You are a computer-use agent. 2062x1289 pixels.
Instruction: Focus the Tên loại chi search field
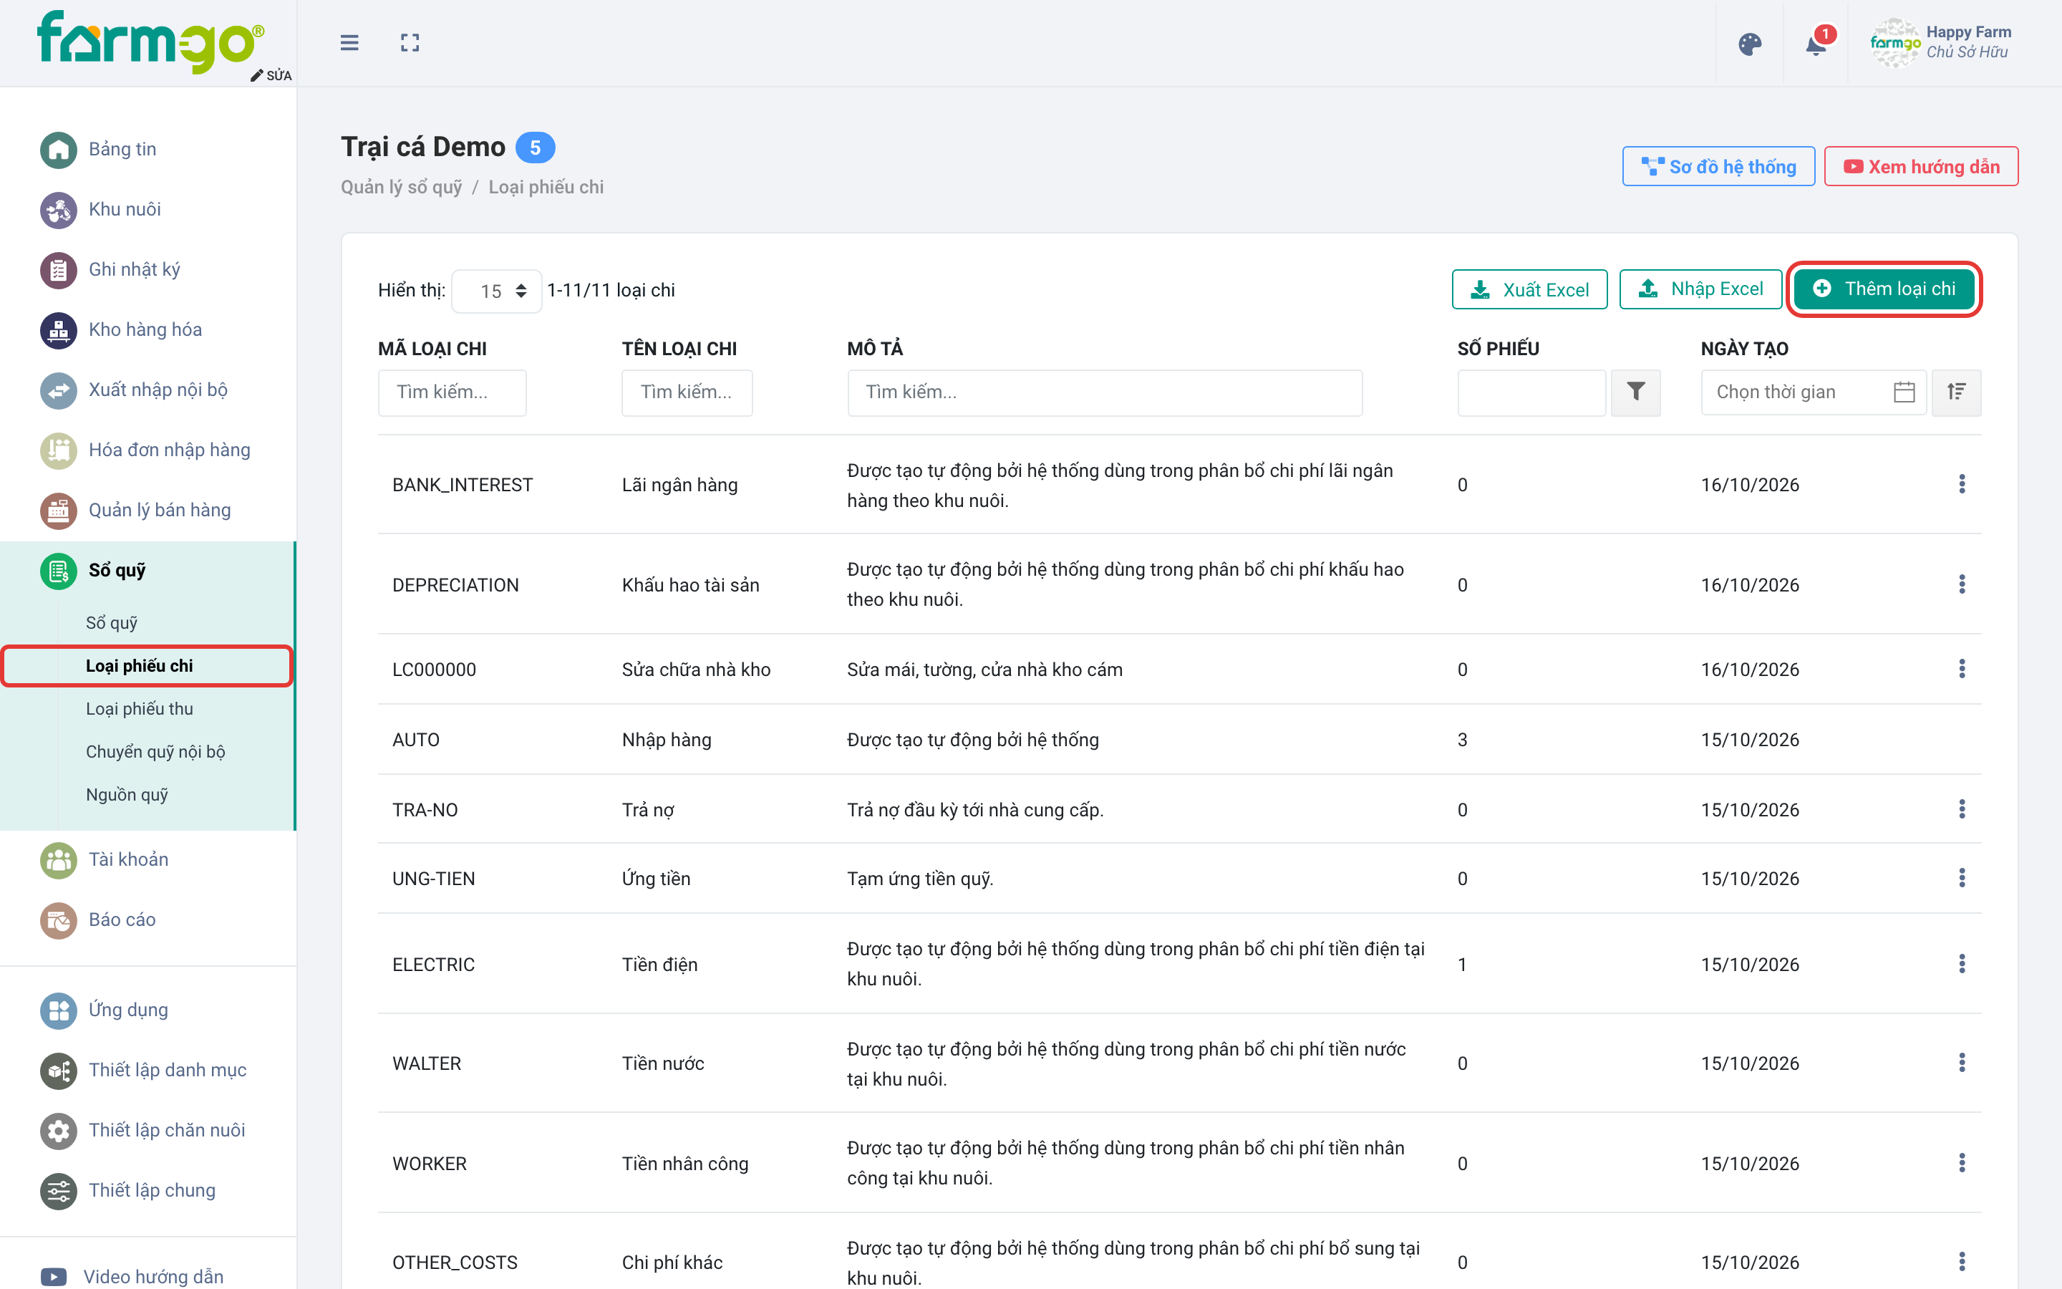(687, 392)
